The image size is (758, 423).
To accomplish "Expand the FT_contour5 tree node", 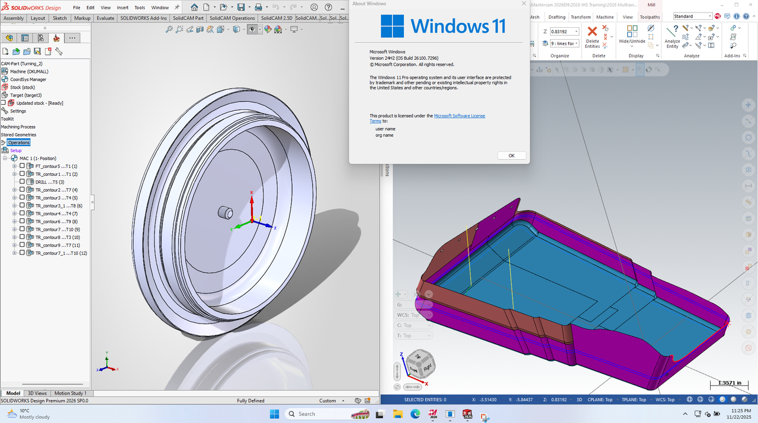I will pyautogui.click(x=15, y=166).
